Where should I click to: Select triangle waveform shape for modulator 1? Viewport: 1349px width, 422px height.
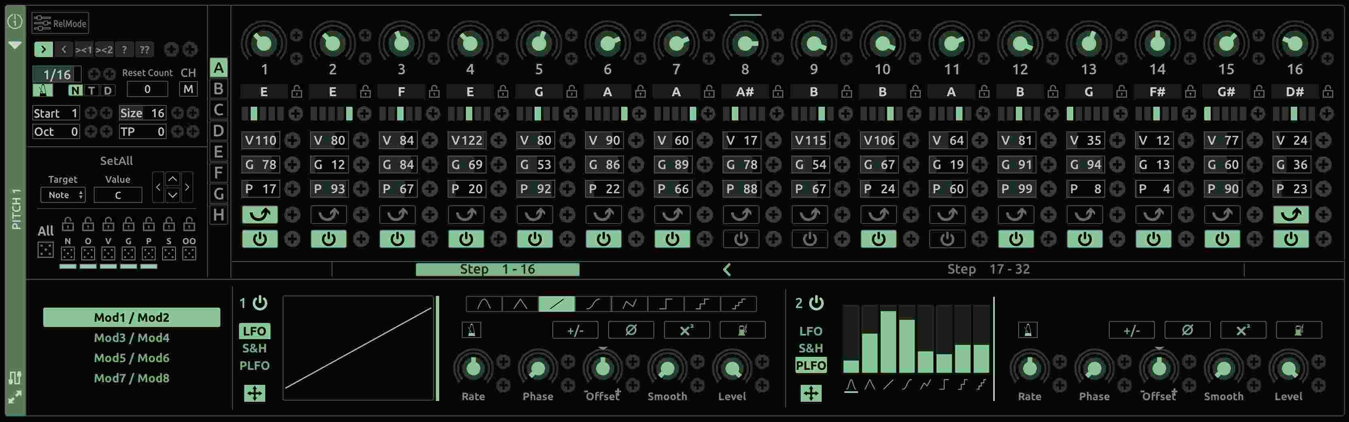click(520, 304)
